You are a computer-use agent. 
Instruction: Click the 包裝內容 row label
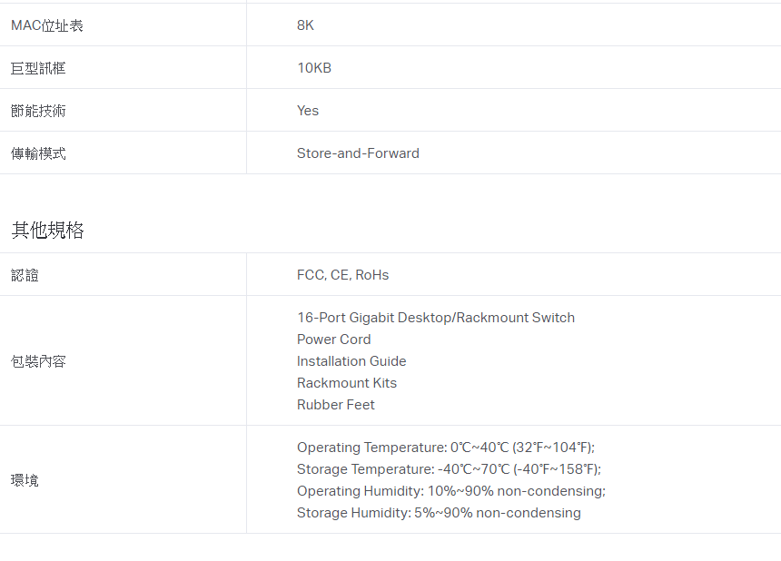pyautogui.click(x=38, y=361)
